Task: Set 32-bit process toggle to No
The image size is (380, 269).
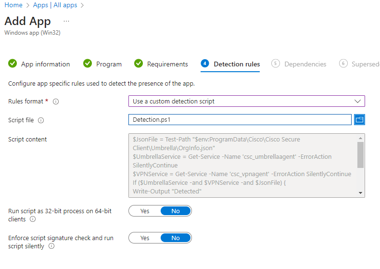Action: tap(176, 211)
